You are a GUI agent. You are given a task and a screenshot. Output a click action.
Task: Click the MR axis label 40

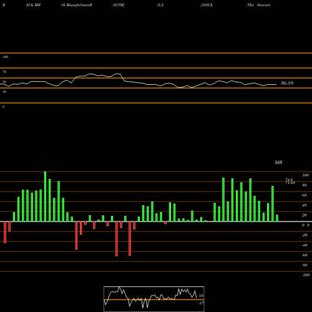coord(305,205)
